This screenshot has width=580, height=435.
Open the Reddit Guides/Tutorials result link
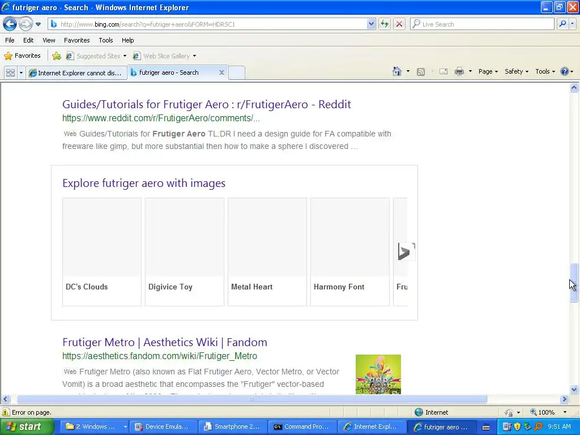[x=206, y=104]
